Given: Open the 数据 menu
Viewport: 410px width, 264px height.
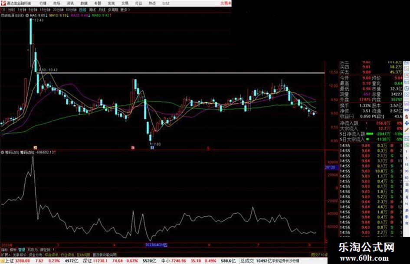Looking at the screenshot, I should point(84,3).
